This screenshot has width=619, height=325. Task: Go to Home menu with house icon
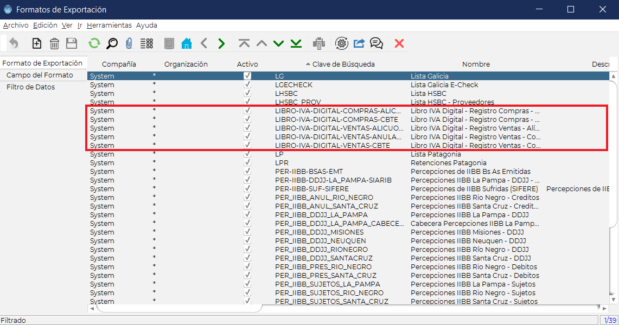[186, 43]
